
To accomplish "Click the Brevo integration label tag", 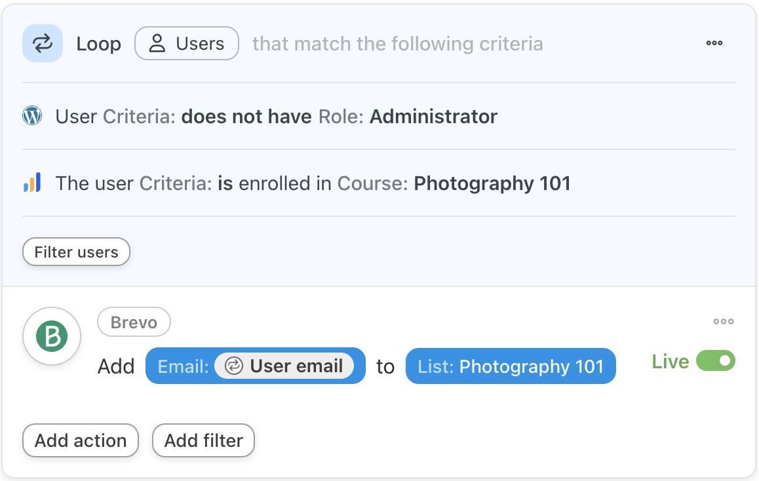I will pos(134,322).
